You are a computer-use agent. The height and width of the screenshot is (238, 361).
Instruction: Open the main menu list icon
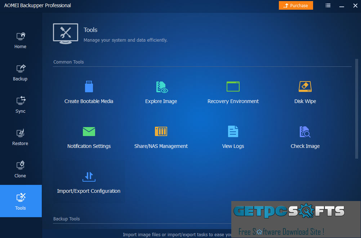pyautogui.click(x=328, y=5)
